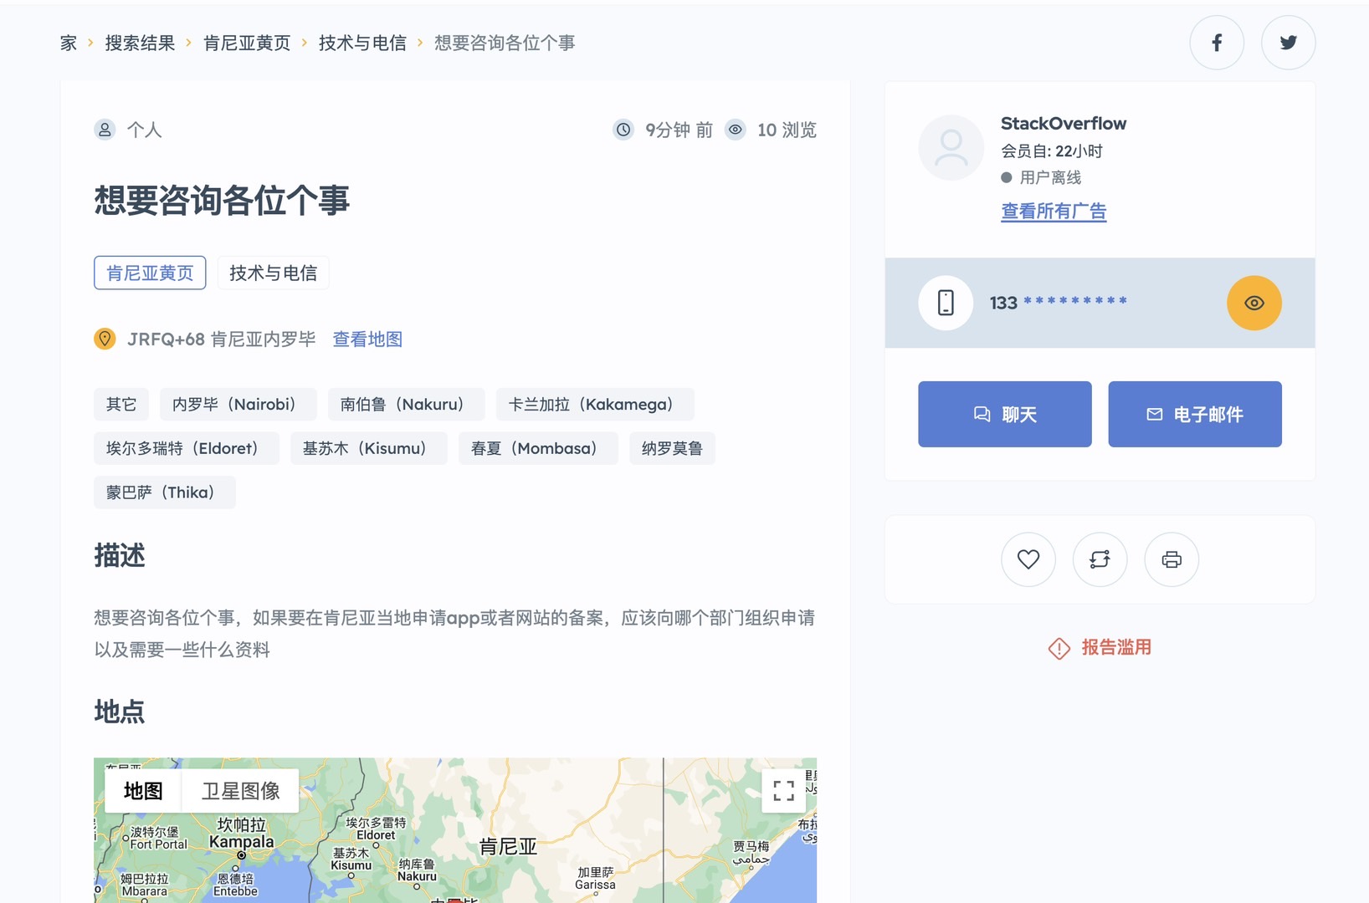Go to 搜索结果 breadcrumb

(x=140, y=43)
